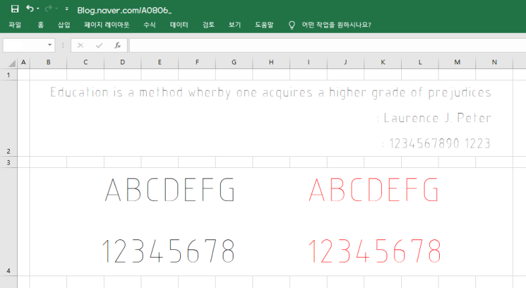Select column B header

pos(48,62)
